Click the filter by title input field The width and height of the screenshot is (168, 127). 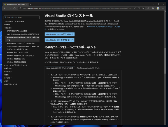[22, 17]
